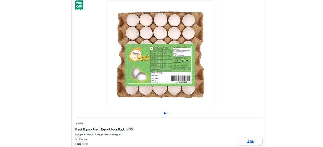Viewport: 323px width, 147px height.
Task: Click the 30 Pieces quantity text
Action: coord(81,139)
